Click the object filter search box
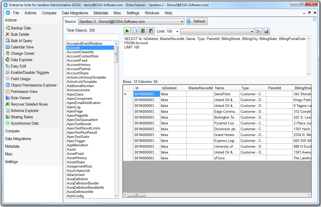This screenshot has width=321, height=207. (92, 37)
